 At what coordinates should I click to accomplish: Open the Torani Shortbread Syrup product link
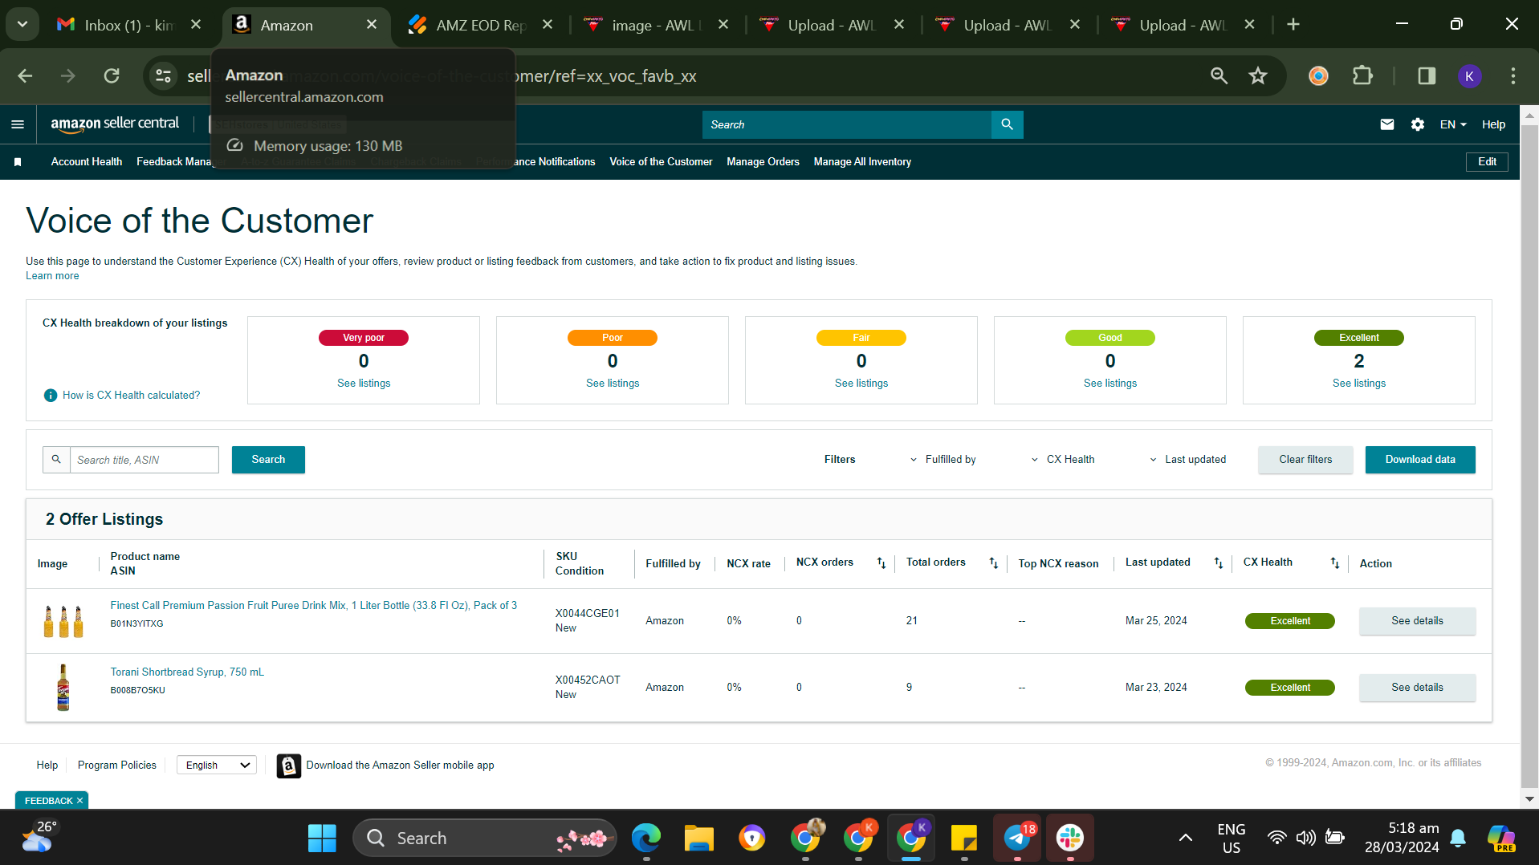(187, 672)
